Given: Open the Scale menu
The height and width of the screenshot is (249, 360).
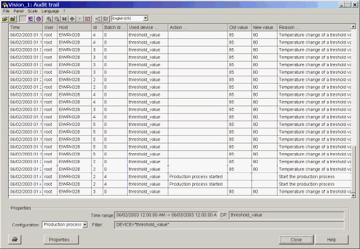Looking at the screenshot, I should tap(33, 11).
